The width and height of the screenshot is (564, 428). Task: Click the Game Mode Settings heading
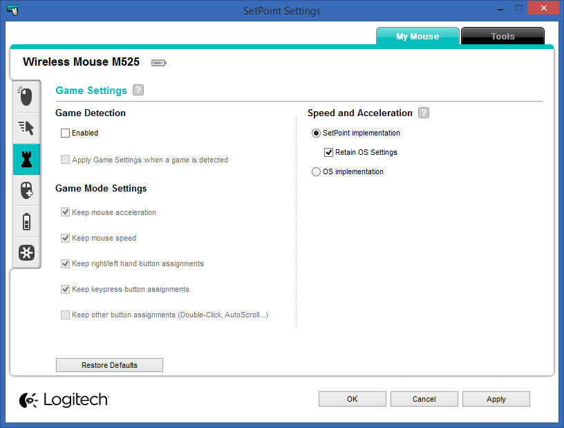click(101, 188)
